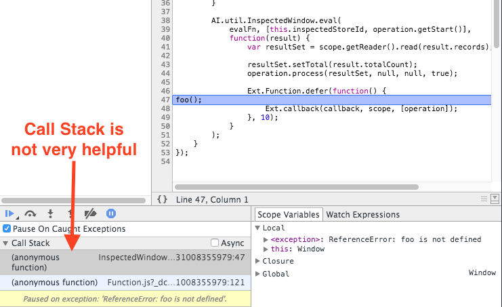Deactivate all breakpoints icon
Image resolution: width=502 pixels, height=307 pixels.
pos(90,213)
